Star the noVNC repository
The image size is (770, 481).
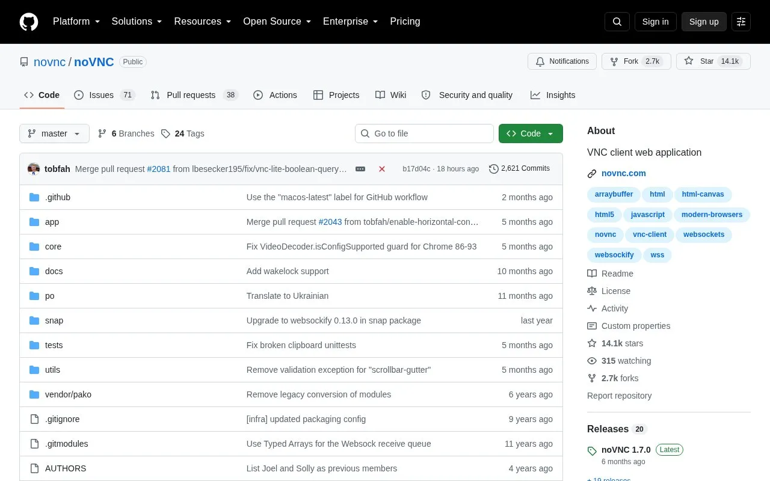(x=713, y=61)
